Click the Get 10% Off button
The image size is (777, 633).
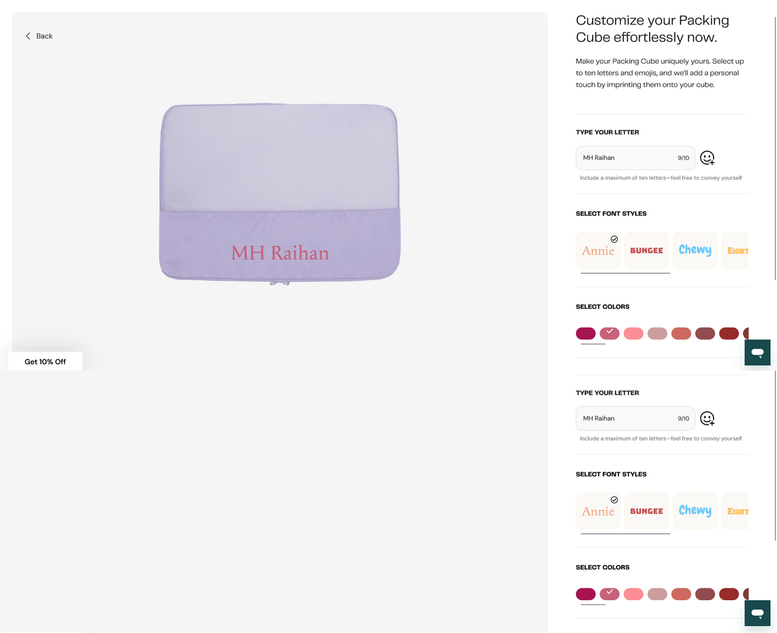(45, 361)
